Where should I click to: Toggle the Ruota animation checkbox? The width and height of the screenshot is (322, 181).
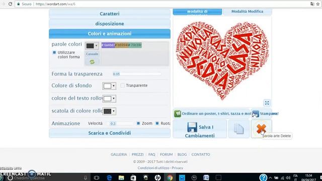[157, 123]
